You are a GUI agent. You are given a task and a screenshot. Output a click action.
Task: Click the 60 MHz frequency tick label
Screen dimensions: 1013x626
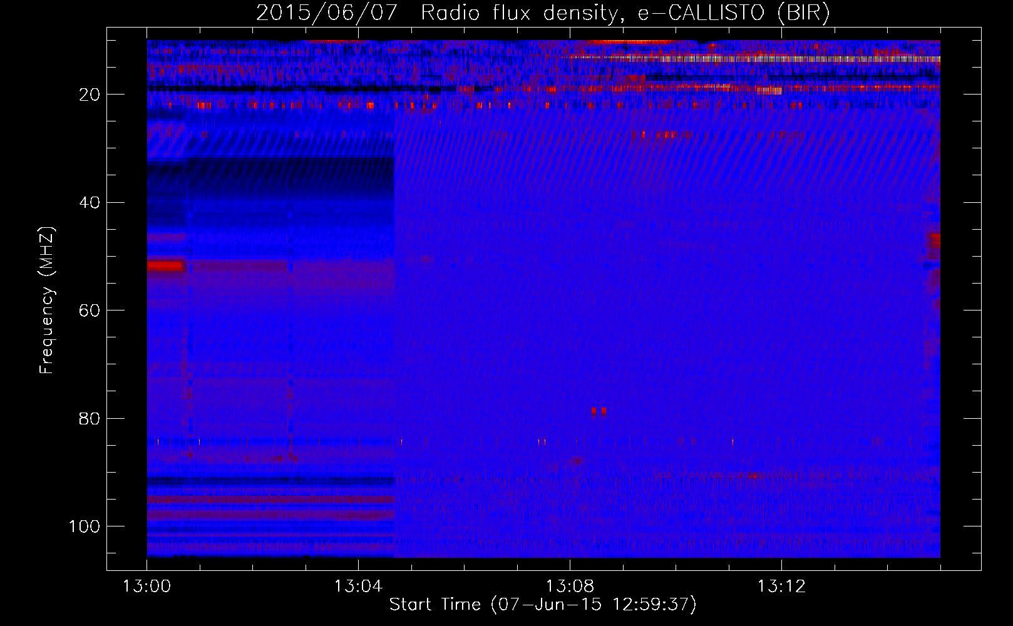click(90, 311)
